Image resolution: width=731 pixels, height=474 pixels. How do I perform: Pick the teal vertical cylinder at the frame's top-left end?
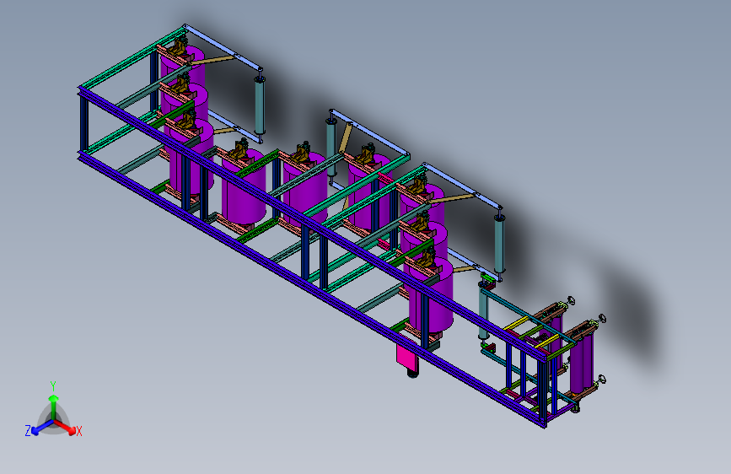coord(260,105)
